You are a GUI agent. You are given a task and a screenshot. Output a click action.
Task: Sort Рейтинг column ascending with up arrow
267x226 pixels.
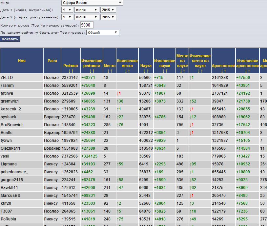[72, 71]
